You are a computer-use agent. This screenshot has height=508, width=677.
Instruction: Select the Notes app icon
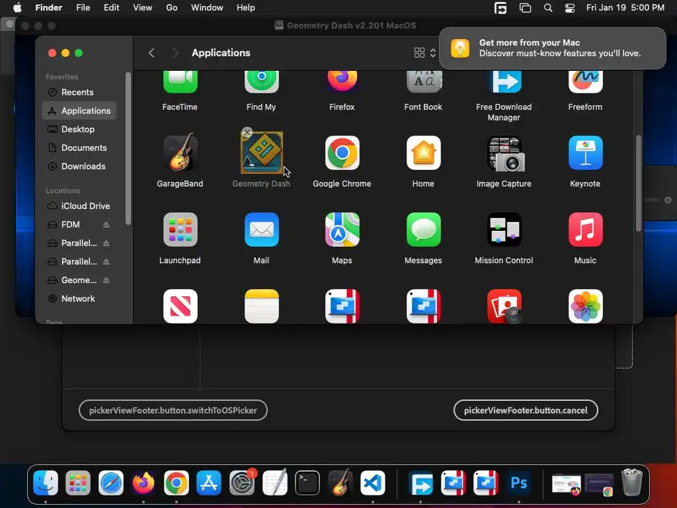pyautogui.click(x=261, y=306)
